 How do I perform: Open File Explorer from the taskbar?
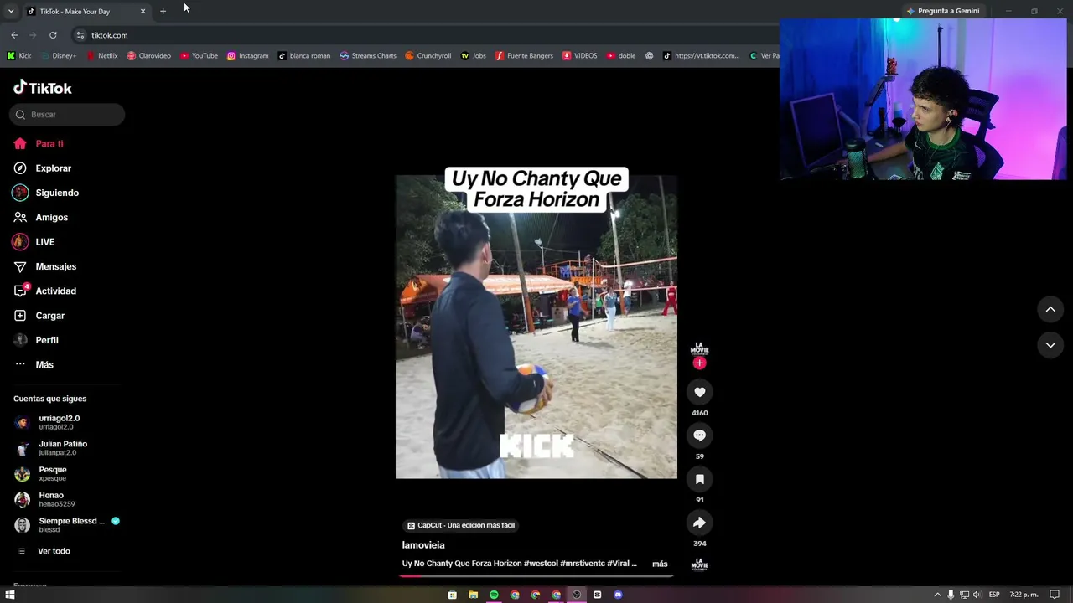(x=473, y=595)
